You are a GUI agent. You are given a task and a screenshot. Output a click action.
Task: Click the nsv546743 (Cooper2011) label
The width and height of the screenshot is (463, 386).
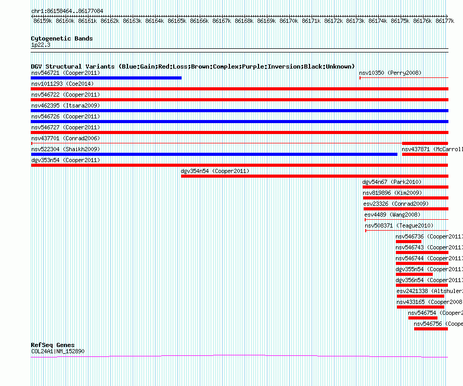[429, 247]
